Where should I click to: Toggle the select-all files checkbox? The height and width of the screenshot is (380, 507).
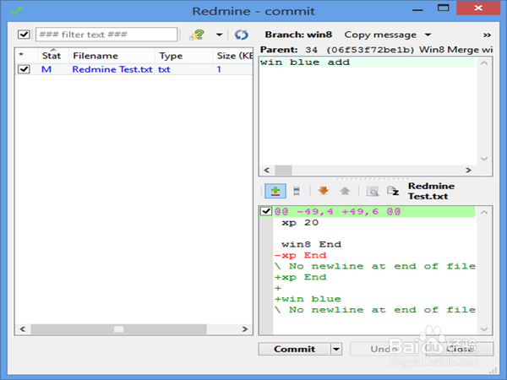pos(24,35)
